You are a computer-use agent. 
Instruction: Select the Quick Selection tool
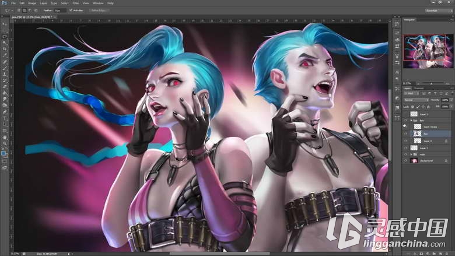[x=5, y=43]
